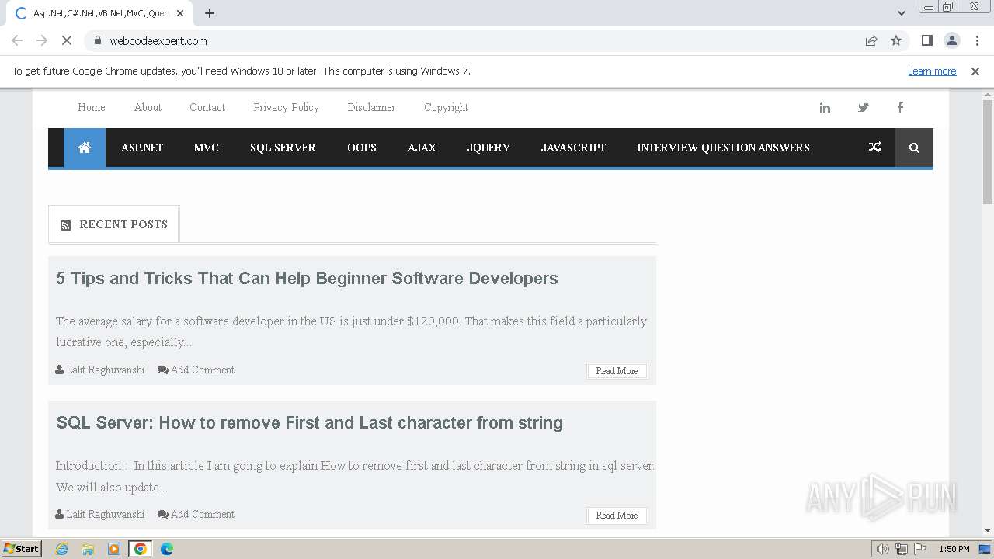Open the JQUERY menu item
994x559 pixels.
point(488,148)
